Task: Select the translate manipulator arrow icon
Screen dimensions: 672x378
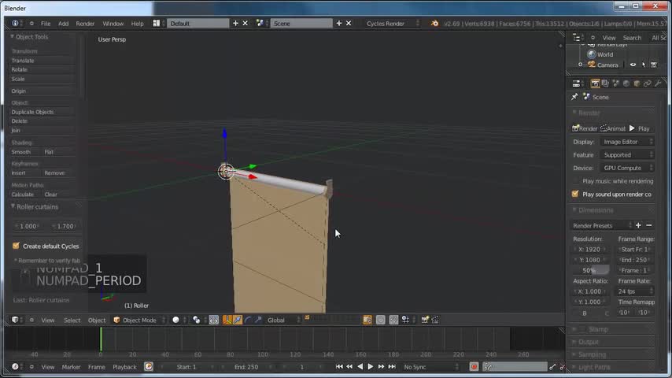Action: pos(237,320)
